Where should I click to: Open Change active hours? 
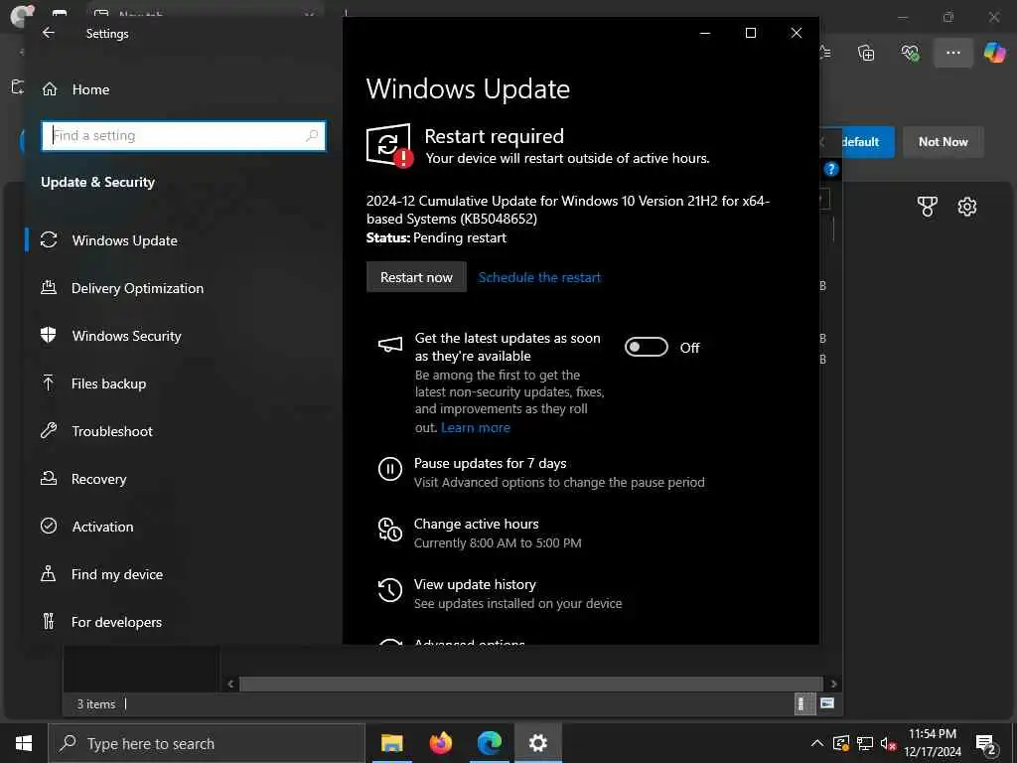tap(476, 524)
